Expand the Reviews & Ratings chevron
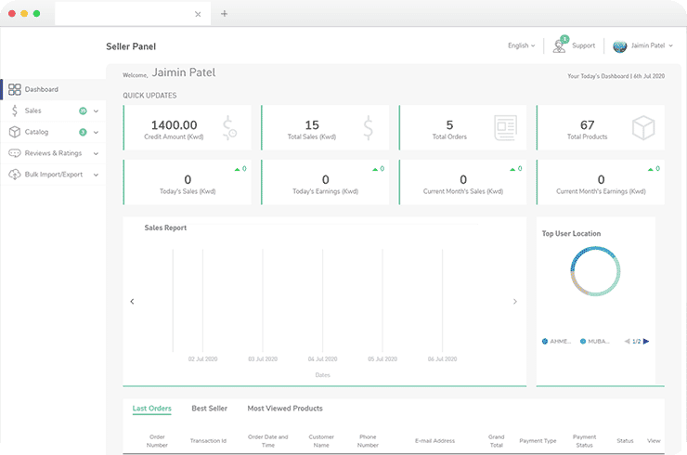Viewport: 687px width, 455px height. click(96, 153)
